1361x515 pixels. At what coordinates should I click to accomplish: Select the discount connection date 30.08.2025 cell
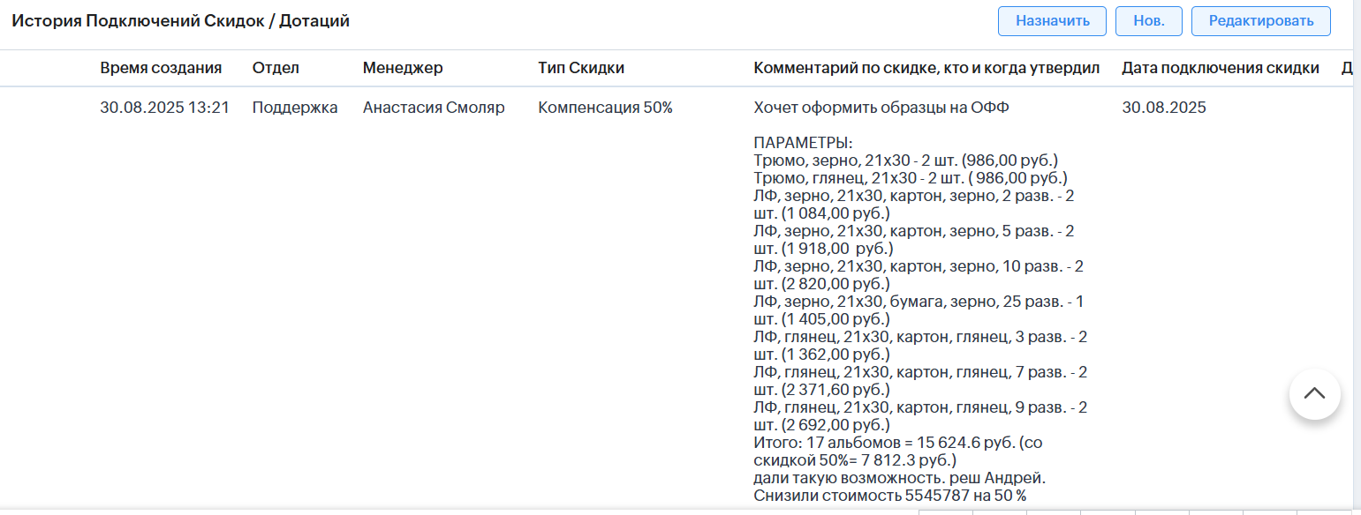[x=1164, y=108]
